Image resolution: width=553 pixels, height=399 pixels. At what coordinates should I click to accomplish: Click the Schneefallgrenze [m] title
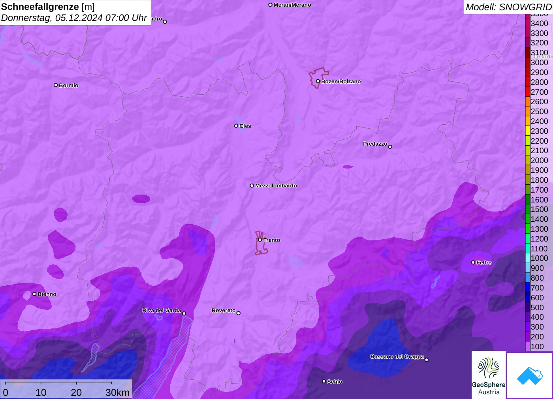tap(48, 7)
